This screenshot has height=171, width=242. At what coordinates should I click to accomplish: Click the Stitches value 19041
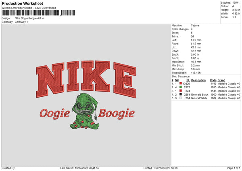coord(236,3)
